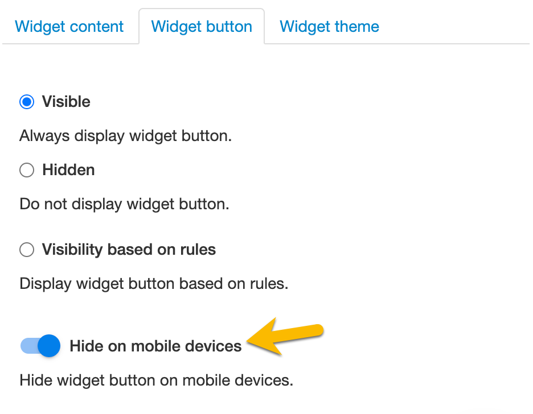The height and width of the screenshot is (414, 533).
Task: Click the bold 'Hidden' option label
Action: tap(68, 170)
